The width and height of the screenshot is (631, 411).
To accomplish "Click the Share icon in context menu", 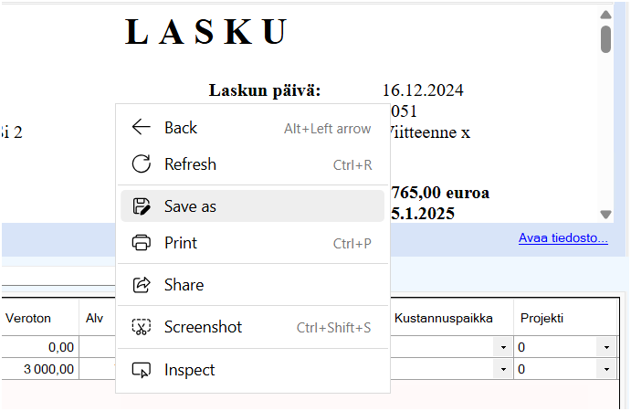I will (x=141, y=285).
